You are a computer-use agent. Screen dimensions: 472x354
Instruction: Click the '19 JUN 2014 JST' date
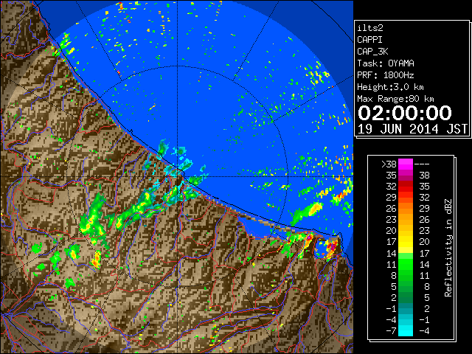pyautogui.click(x=412, y=129)
